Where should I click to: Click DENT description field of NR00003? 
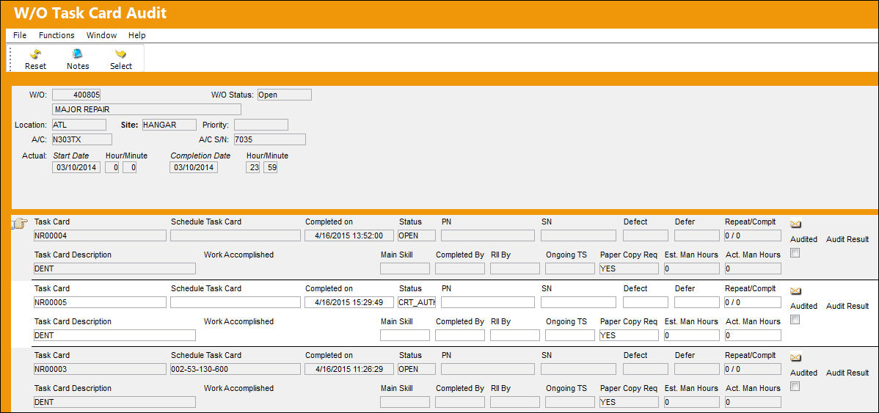coord(114,402)
